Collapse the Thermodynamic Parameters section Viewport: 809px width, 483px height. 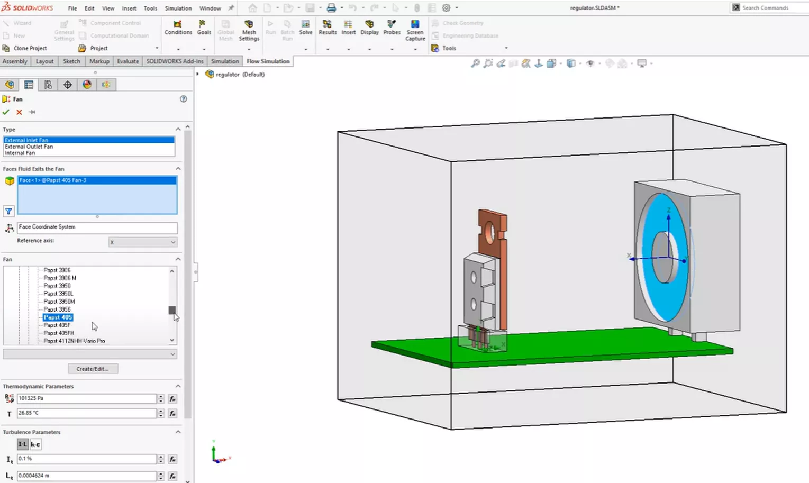point(178,386)
